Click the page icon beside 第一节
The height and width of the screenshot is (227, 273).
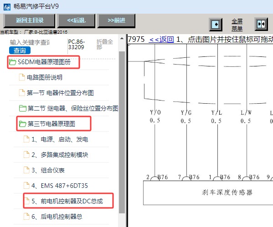coord(22,93)
